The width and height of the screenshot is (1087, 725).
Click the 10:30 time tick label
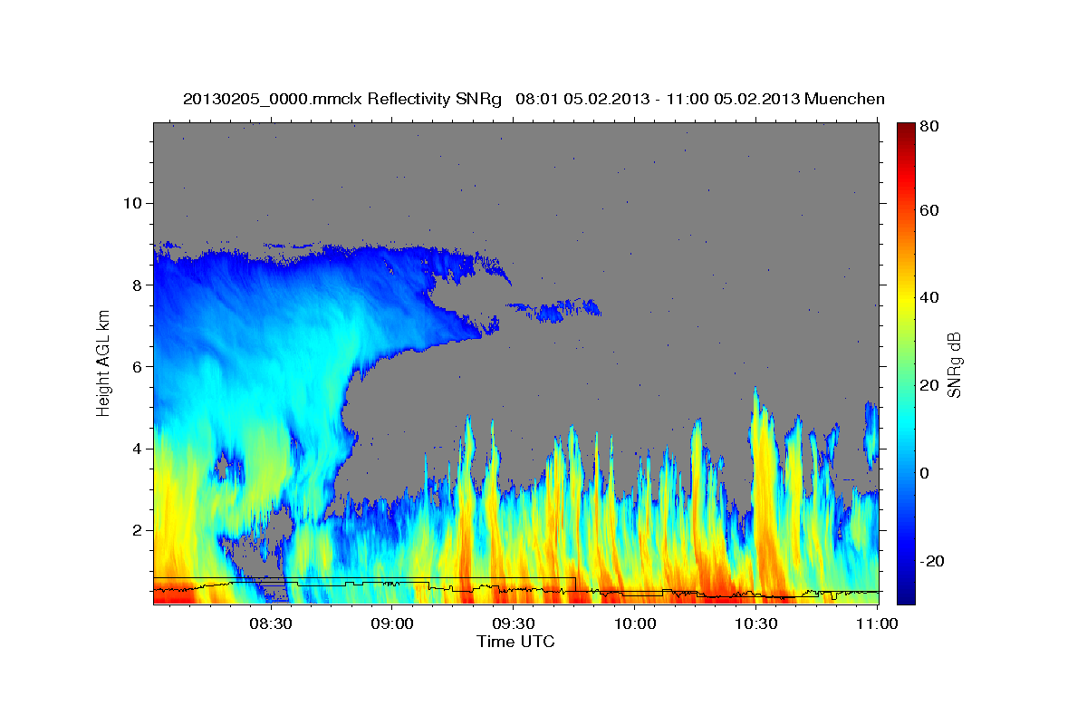(x=756, y=623)
